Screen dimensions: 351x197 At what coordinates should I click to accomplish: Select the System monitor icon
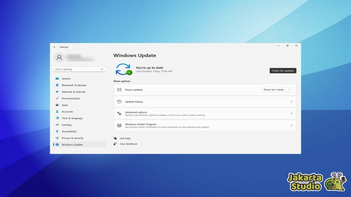57,79
